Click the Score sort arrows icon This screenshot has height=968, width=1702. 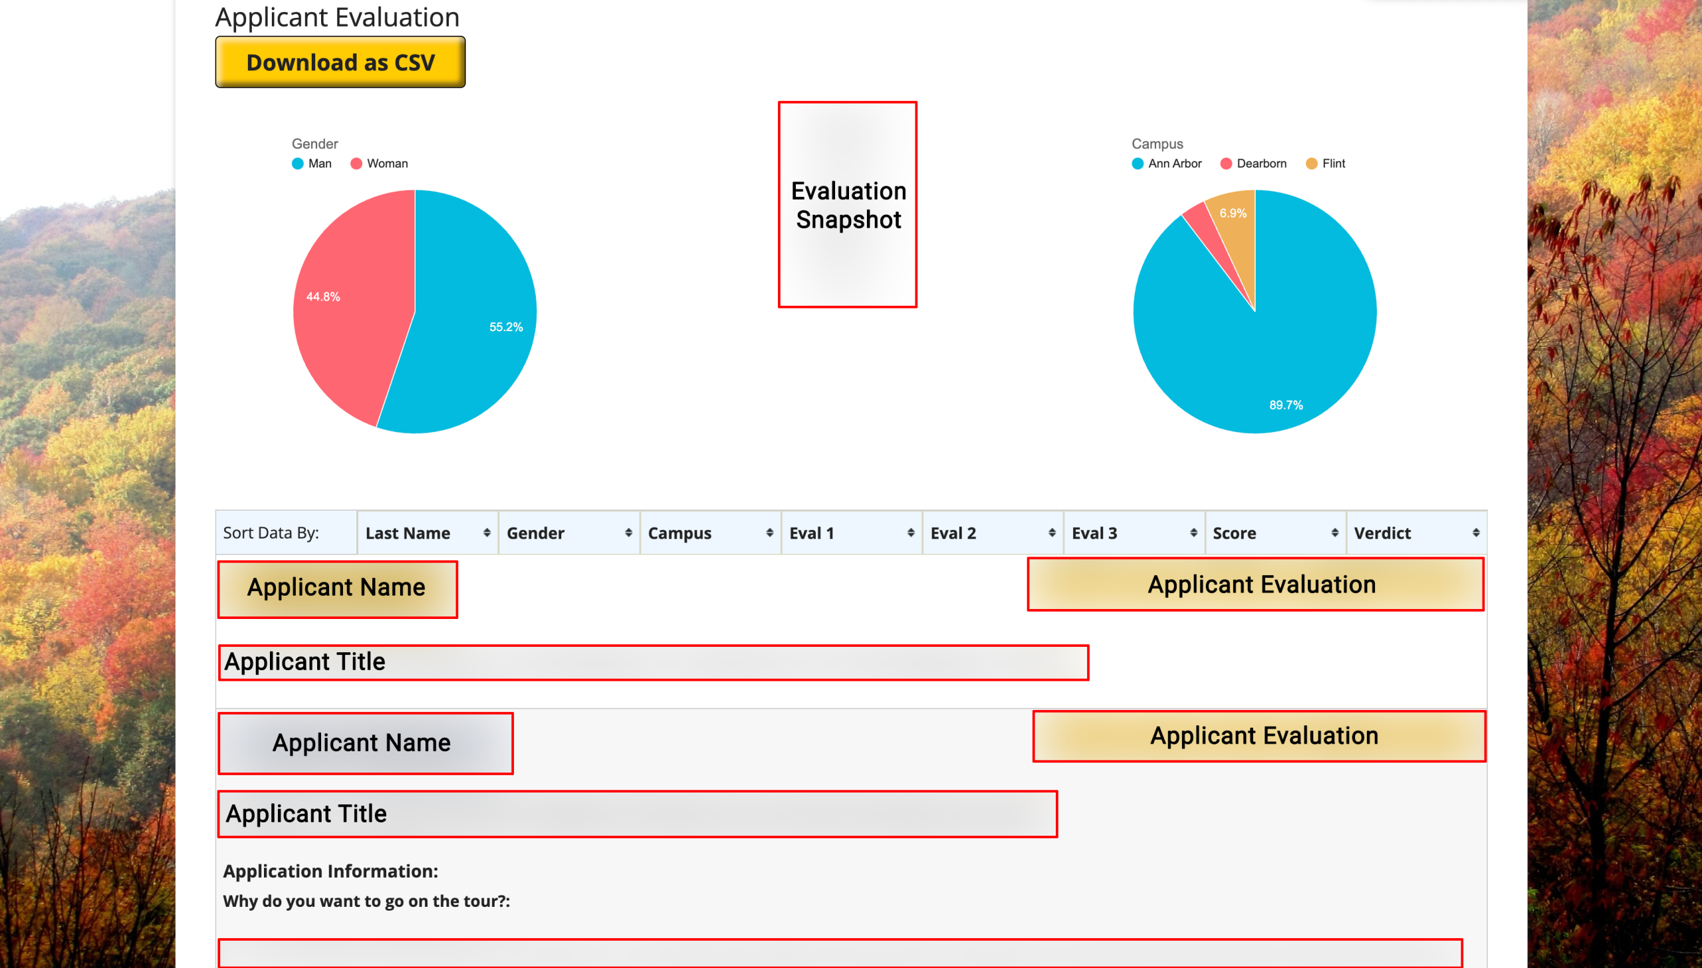coord(1334,533)
